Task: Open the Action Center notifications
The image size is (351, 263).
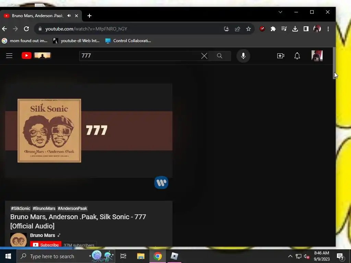Action: [340, 257]
